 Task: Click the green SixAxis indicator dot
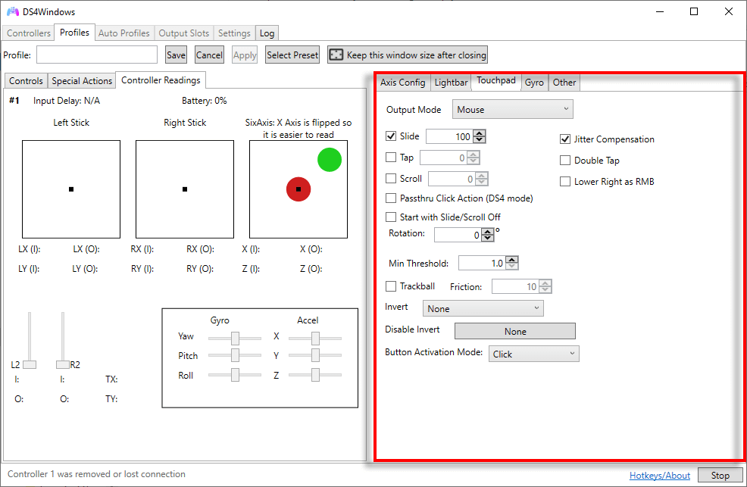pos(330,160)
